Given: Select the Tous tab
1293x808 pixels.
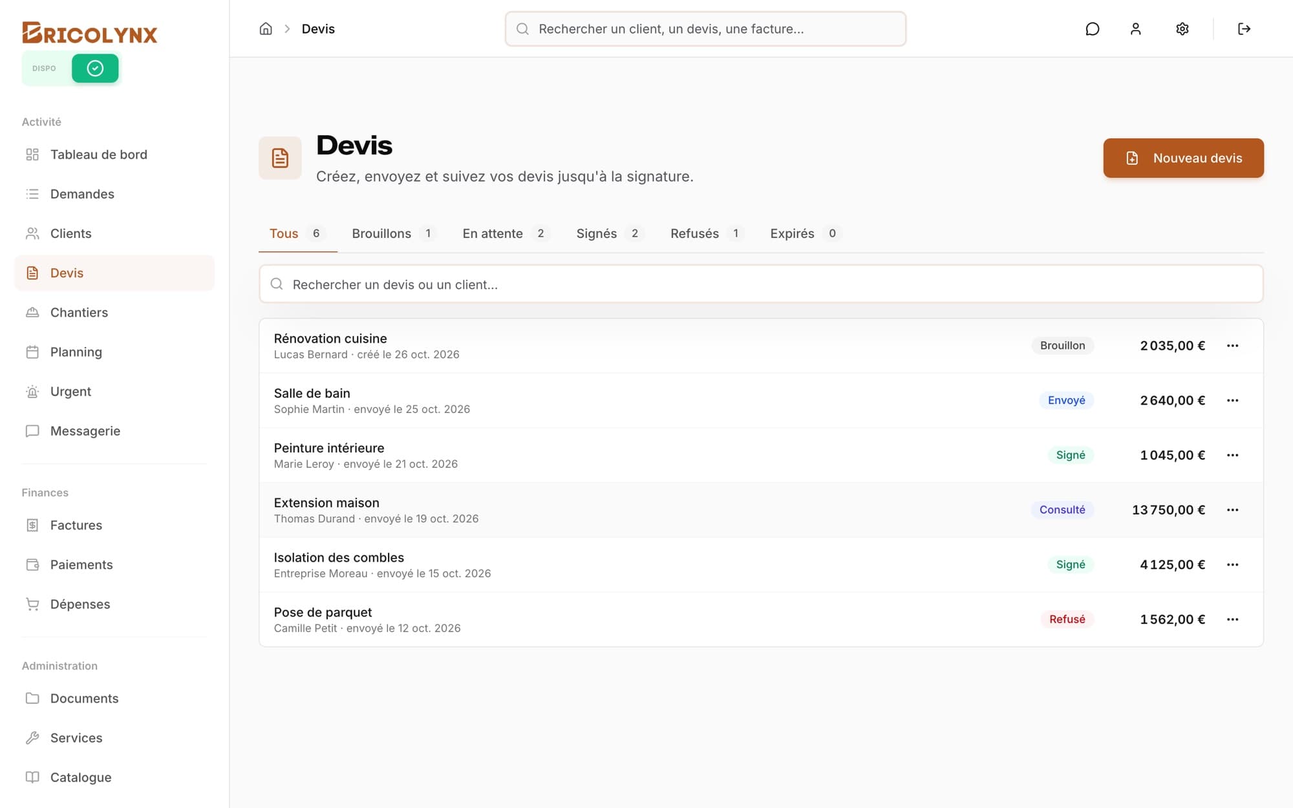Looking at the screenshot, I should [297, 233].
